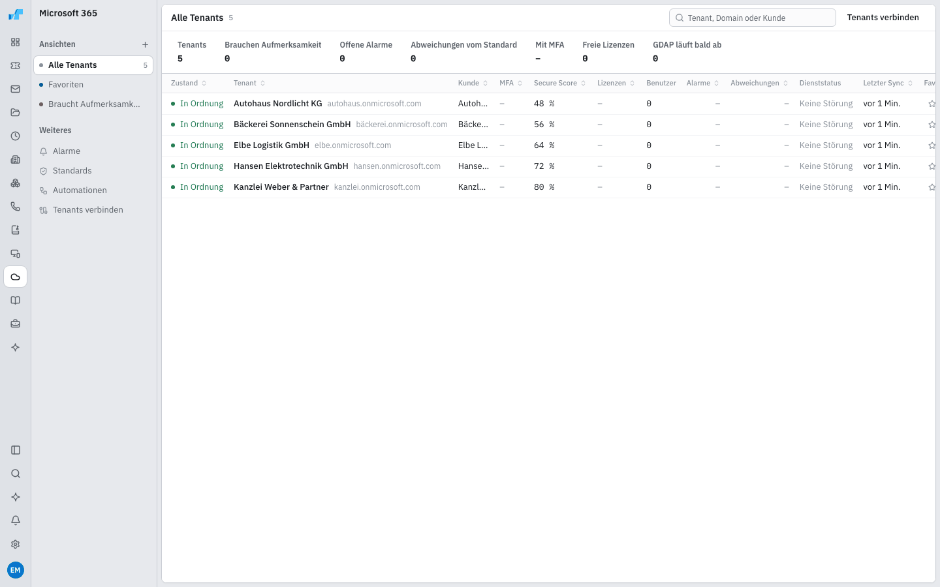
Task: Open the open-book knowledge icon
Action: [x=16, y=301]
